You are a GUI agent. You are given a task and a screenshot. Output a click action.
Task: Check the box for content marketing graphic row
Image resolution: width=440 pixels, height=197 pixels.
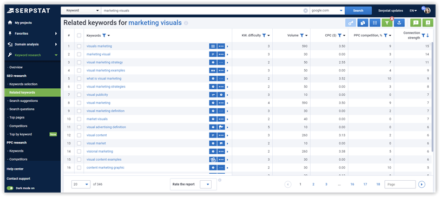[x=79, y=168]
